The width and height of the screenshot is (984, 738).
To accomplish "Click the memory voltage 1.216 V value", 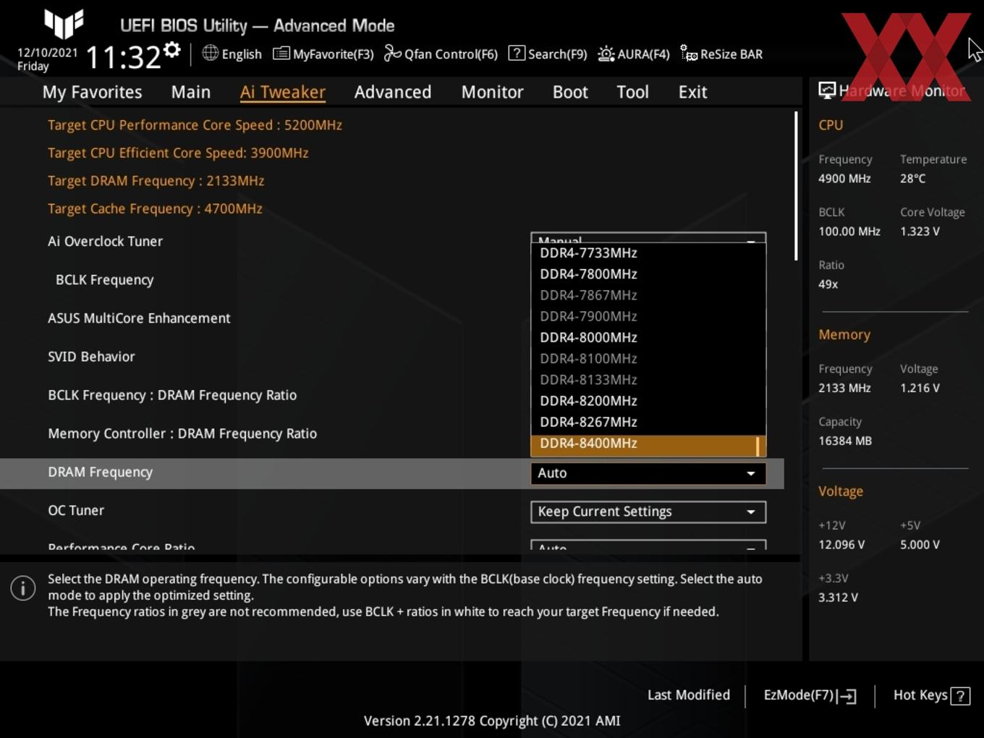I will coord(920,388).
